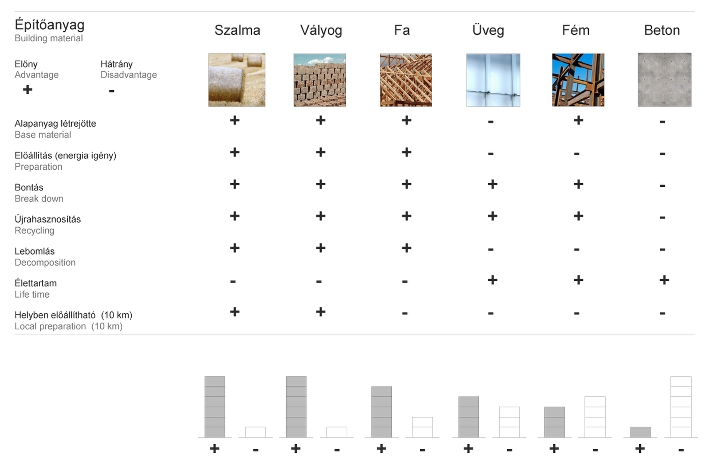This screenshot has height=464, width=714.
Task: Click the plus icon under Előny Advantage
Action: 28,90
